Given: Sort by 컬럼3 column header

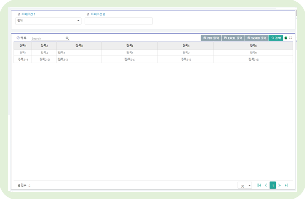Looking at the screenshot, I should click(79, 46).
